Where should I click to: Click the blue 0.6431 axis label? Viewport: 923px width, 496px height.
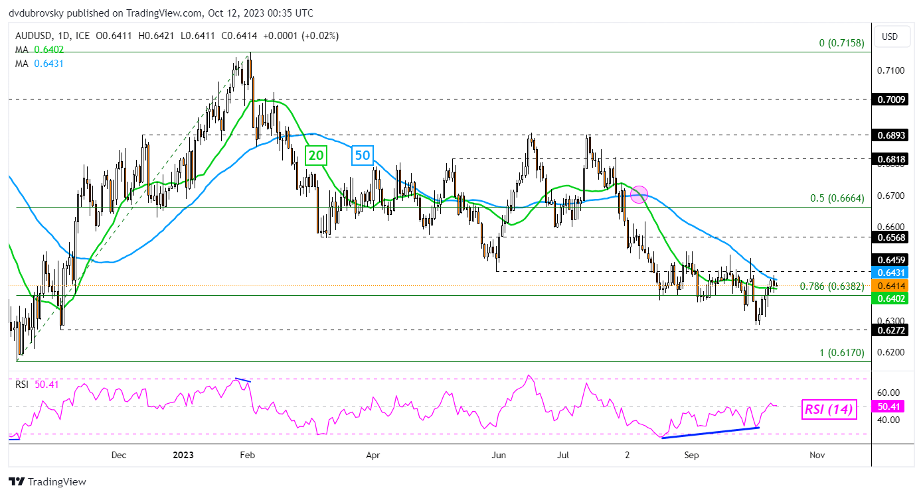pyautogui.click(x=888, y=273)
